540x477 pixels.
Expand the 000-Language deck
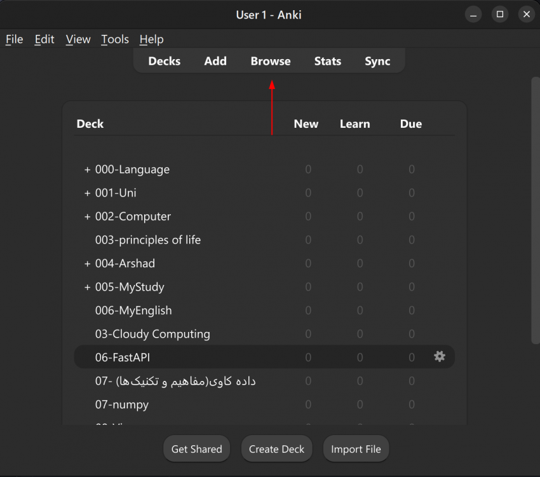point(88,170)
